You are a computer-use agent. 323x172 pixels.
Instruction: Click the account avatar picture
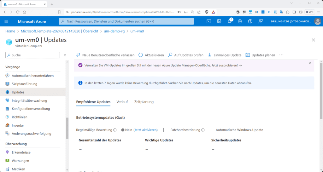(318, 21)
